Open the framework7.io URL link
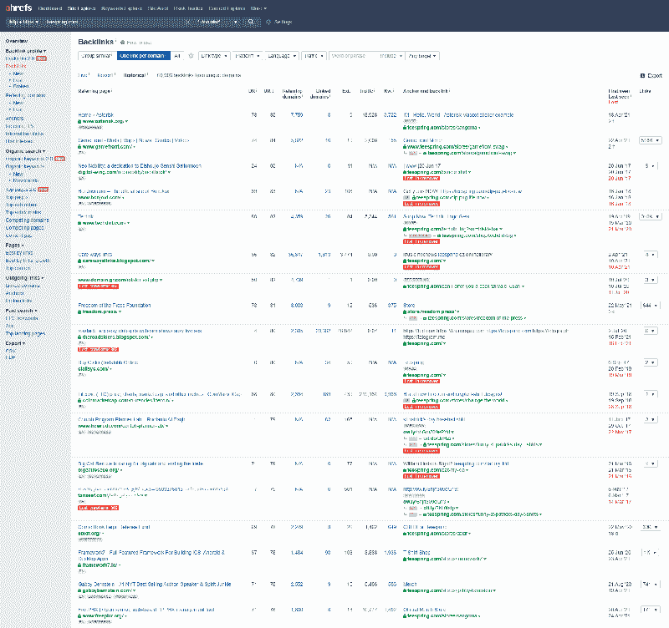The width and height of the screenshot is (669, 628). pos(100,565)
